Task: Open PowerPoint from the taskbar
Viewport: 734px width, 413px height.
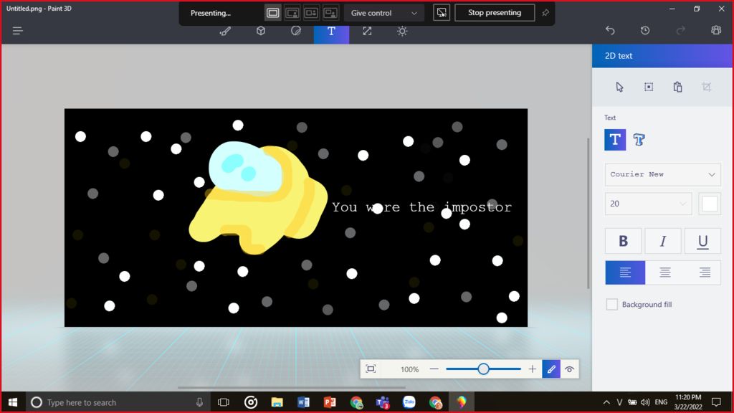Action: pos(330,402)
